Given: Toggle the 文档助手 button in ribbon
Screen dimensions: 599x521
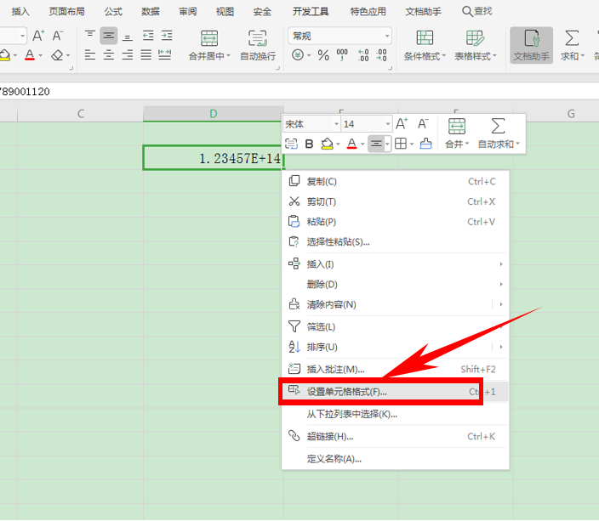Looking at the screenshot, I should (532, 45).
